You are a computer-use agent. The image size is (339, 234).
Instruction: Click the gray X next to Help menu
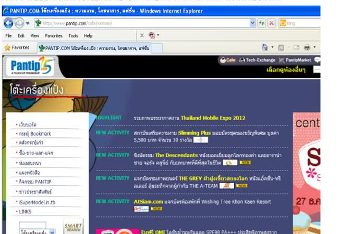click(142, 35)
